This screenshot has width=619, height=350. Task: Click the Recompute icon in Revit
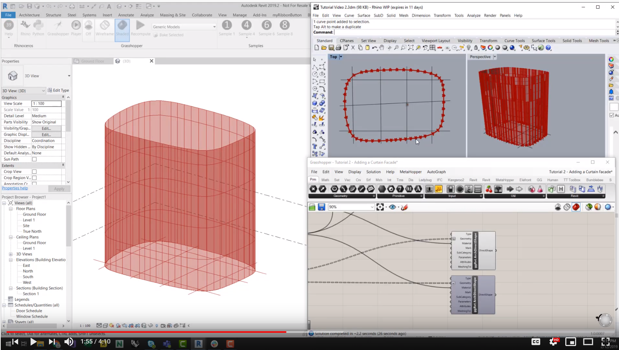[x=141, y=28]
